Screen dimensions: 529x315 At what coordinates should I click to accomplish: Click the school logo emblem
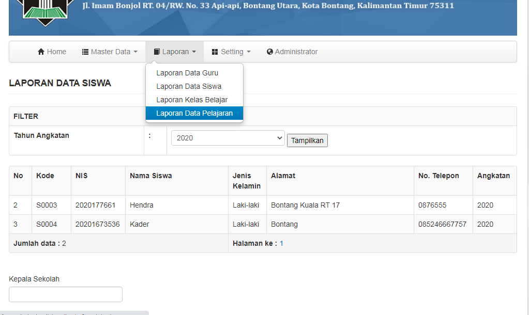45,10
